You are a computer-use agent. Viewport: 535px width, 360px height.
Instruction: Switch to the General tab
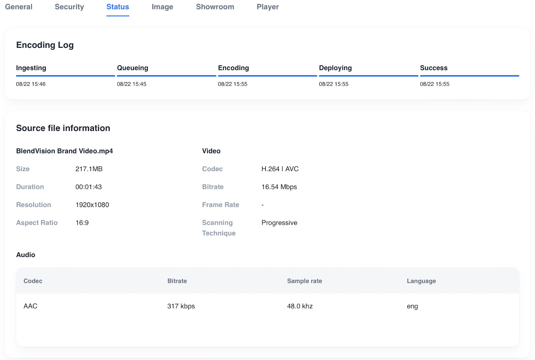[18, 7]
